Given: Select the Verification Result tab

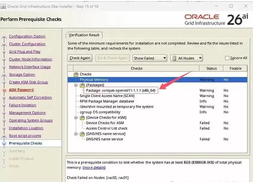Looking at the screenshot, I should (84, 35).
